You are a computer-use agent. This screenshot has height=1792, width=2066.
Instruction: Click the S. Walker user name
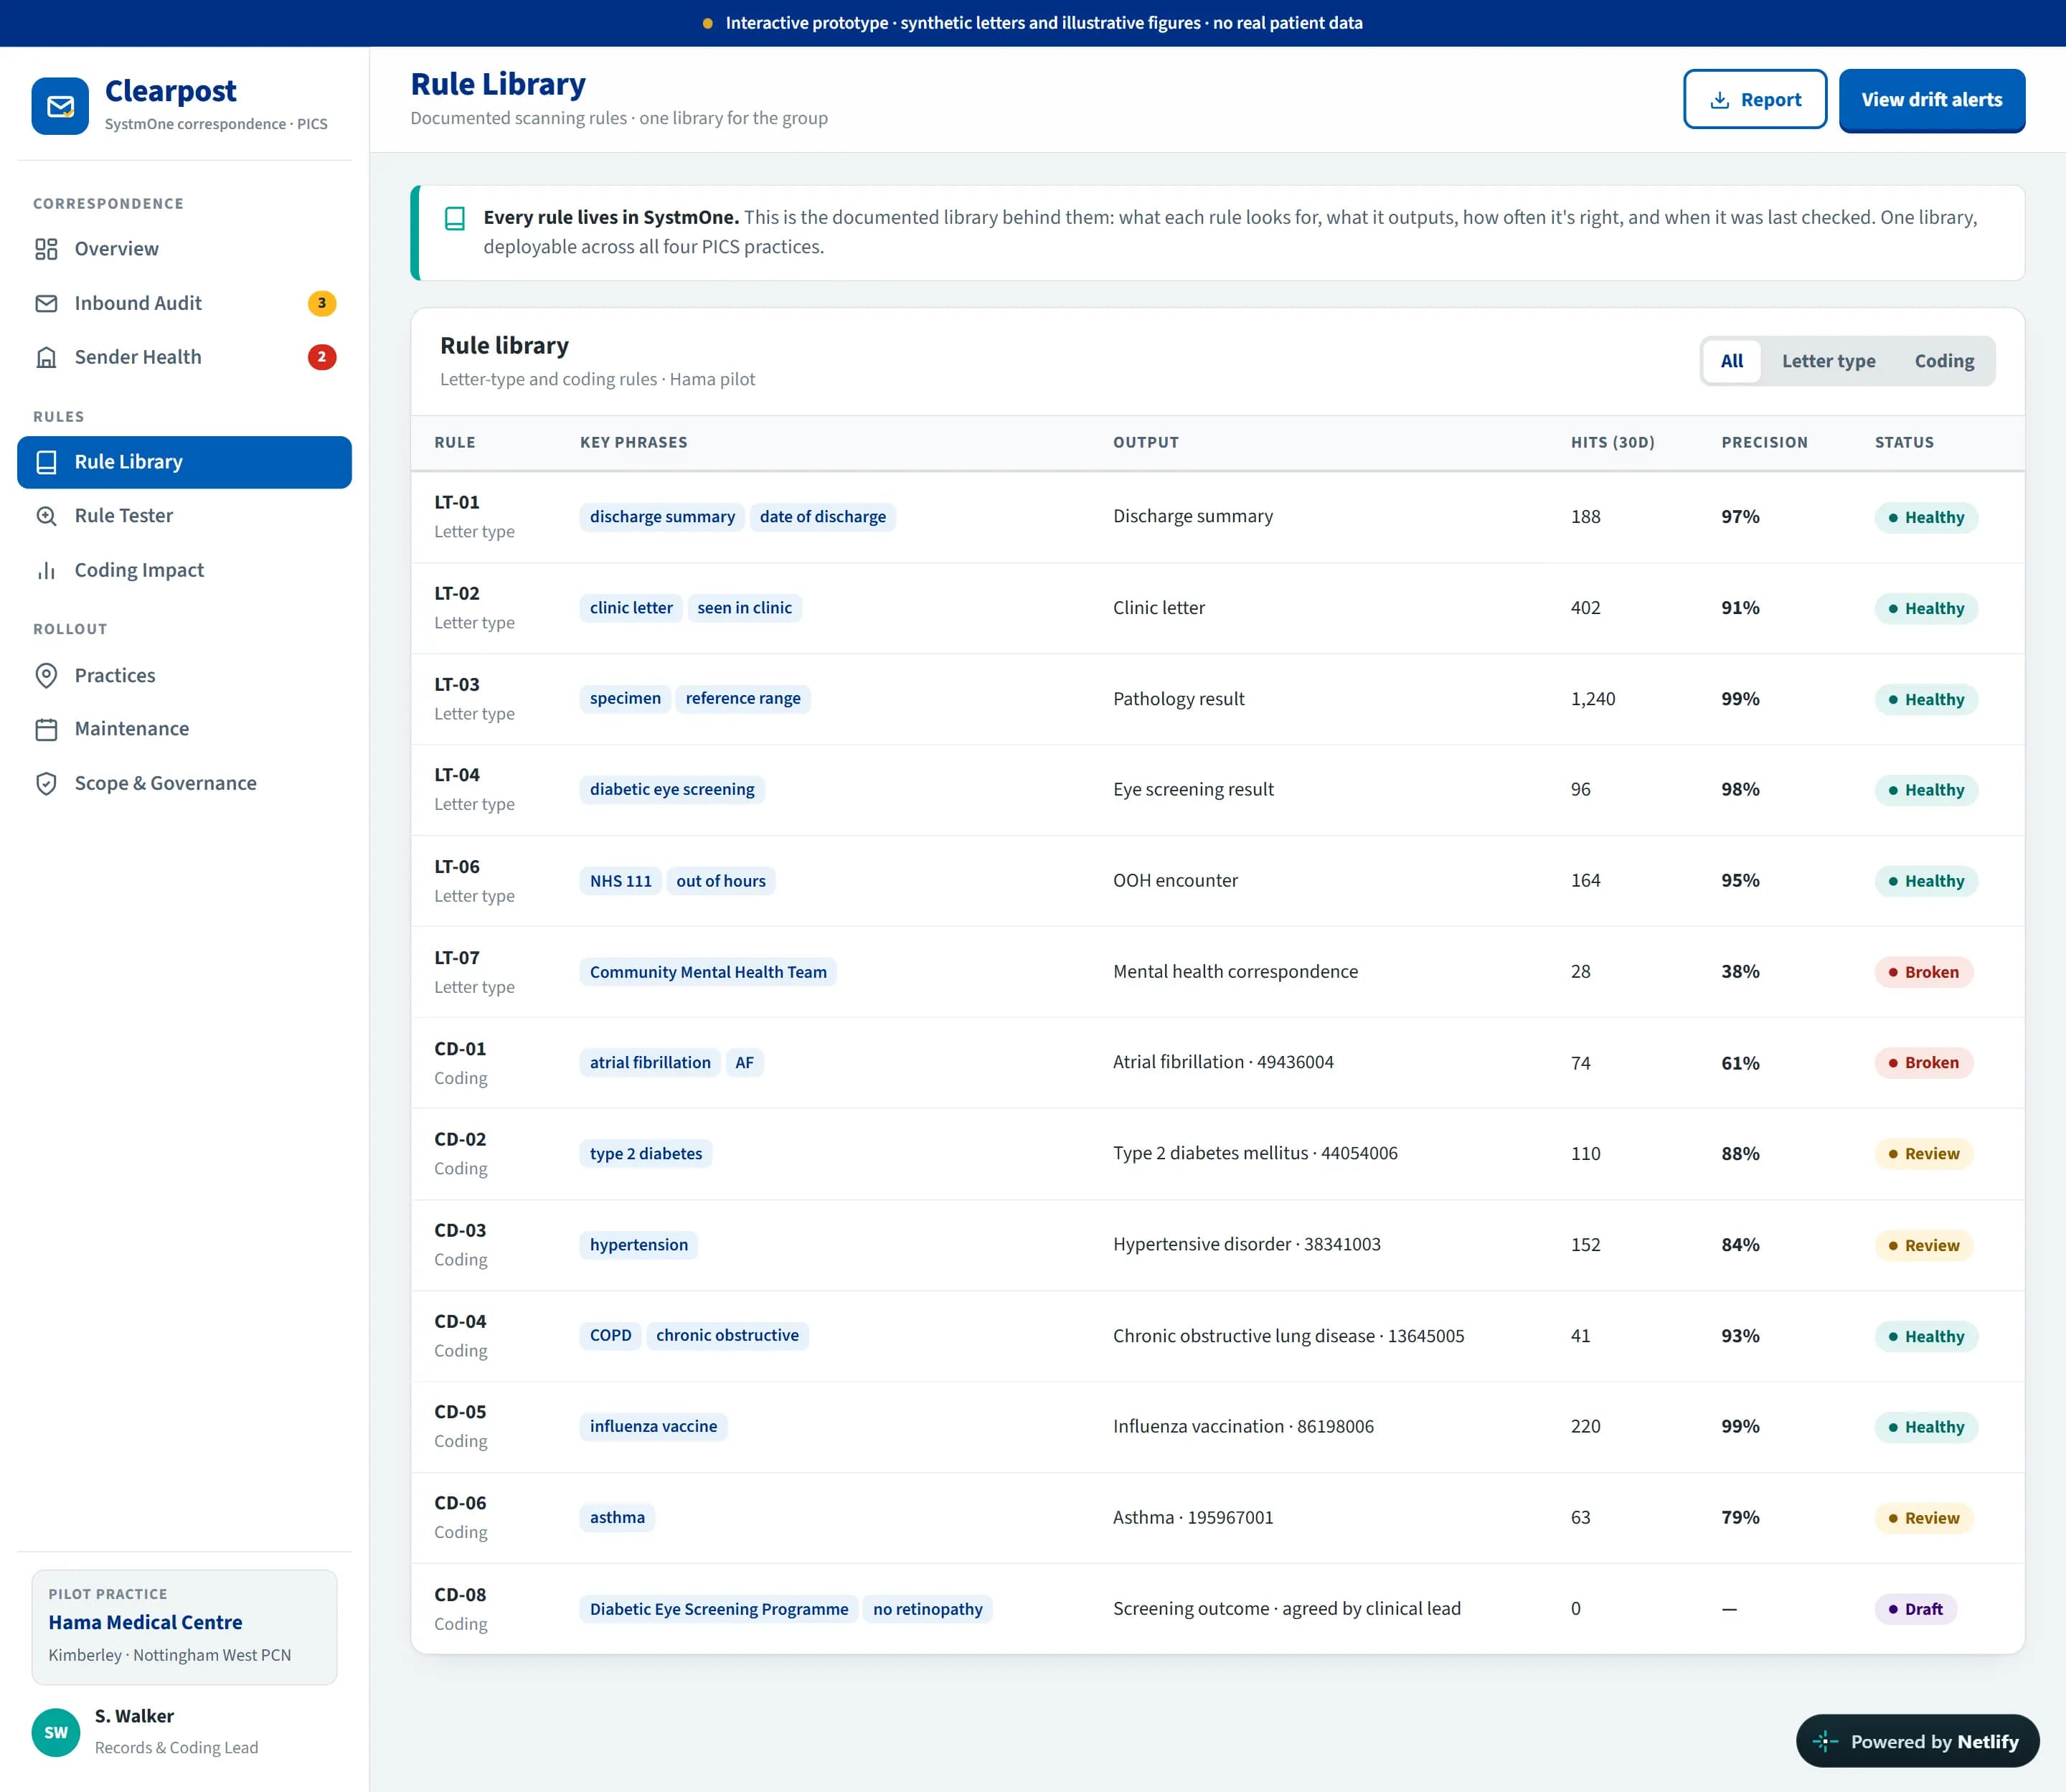(x=134, y=1716)
